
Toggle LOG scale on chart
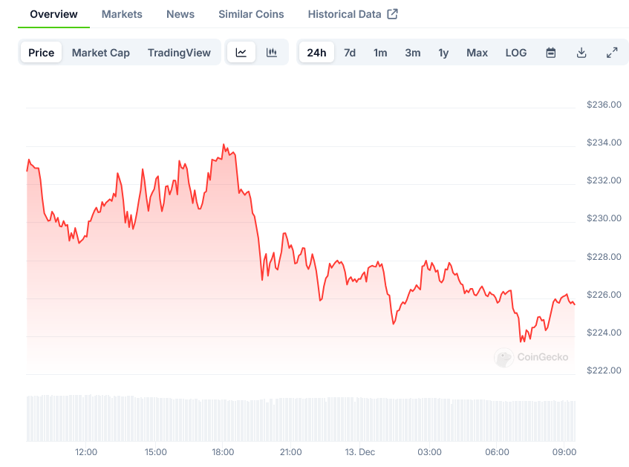[x=516, y=53]
